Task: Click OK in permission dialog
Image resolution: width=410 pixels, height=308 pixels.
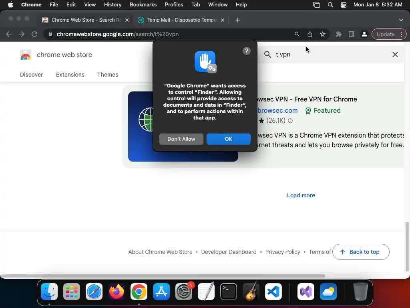Action: 228,139
